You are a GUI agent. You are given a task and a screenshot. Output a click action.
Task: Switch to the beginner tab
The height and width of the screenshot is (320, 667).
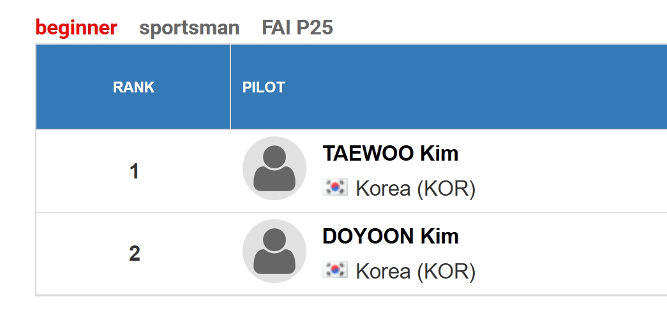77,28
